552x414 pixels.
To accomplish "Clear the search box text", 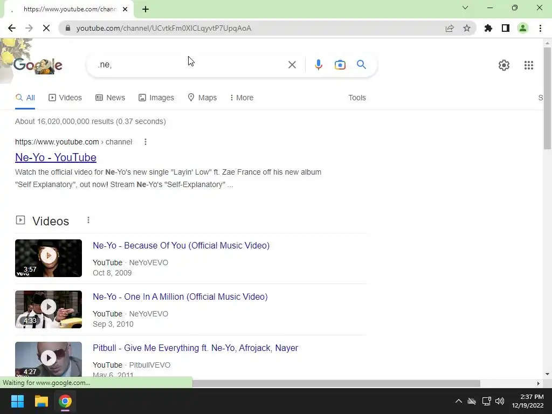I will tap(292, 65).
